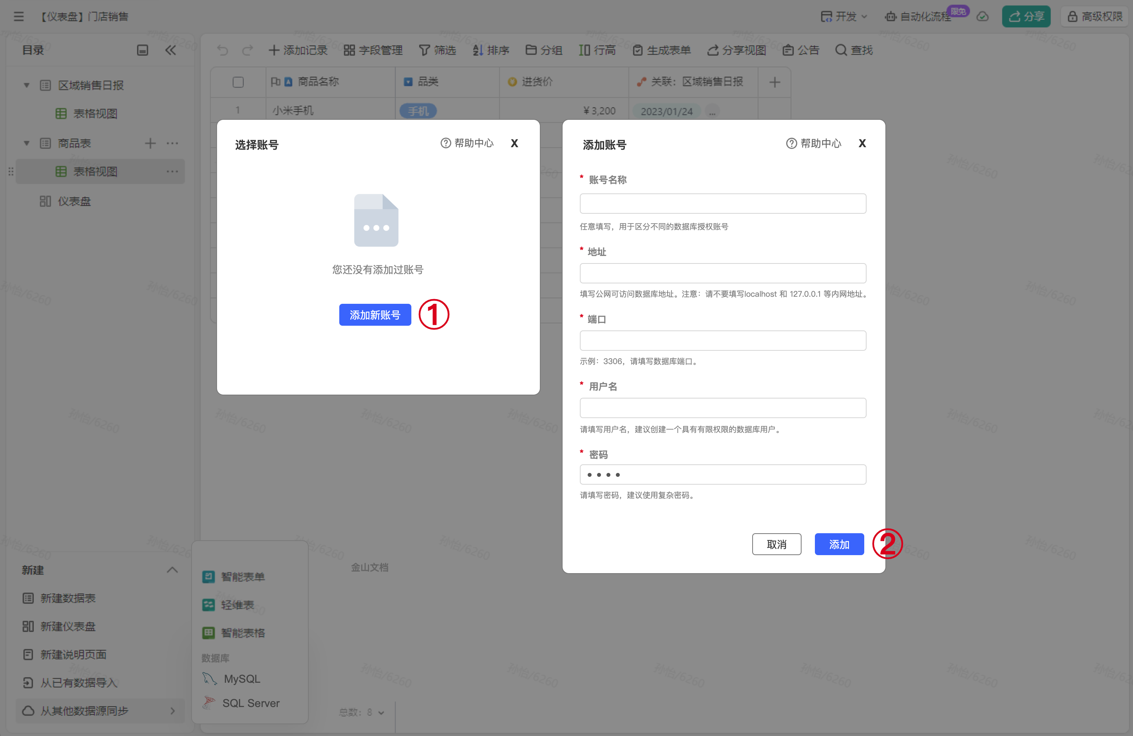
Task: Open 帮助中心 in the 添加账号 dialog
Action: [814, 144]
